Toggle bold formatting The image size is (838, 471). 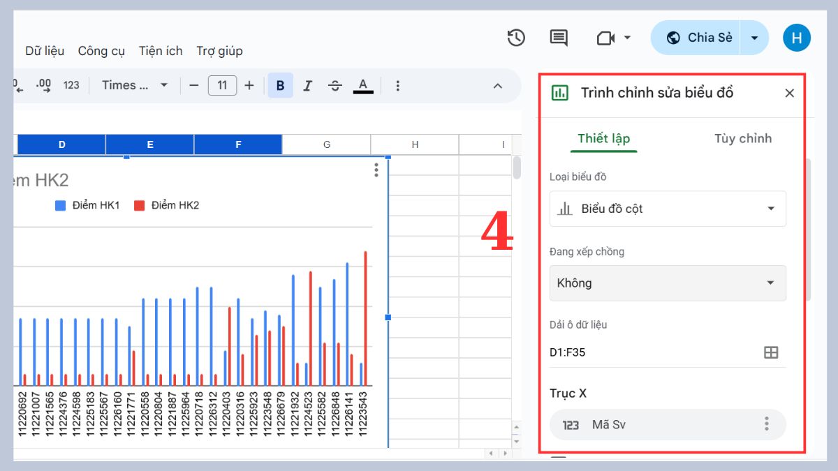click(280, 85)
